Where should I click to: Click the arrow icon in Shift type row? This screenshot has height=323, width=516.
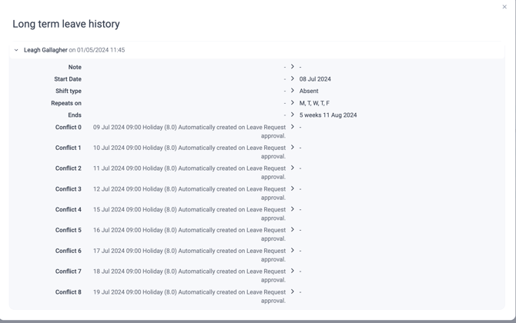pos(292,91)
